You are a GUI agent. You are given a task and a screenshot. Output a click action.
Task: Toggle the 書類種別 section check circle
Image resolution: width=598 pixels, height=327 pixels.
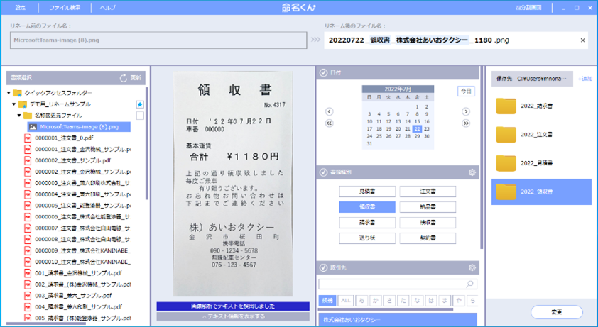click(x=324, y=172)
